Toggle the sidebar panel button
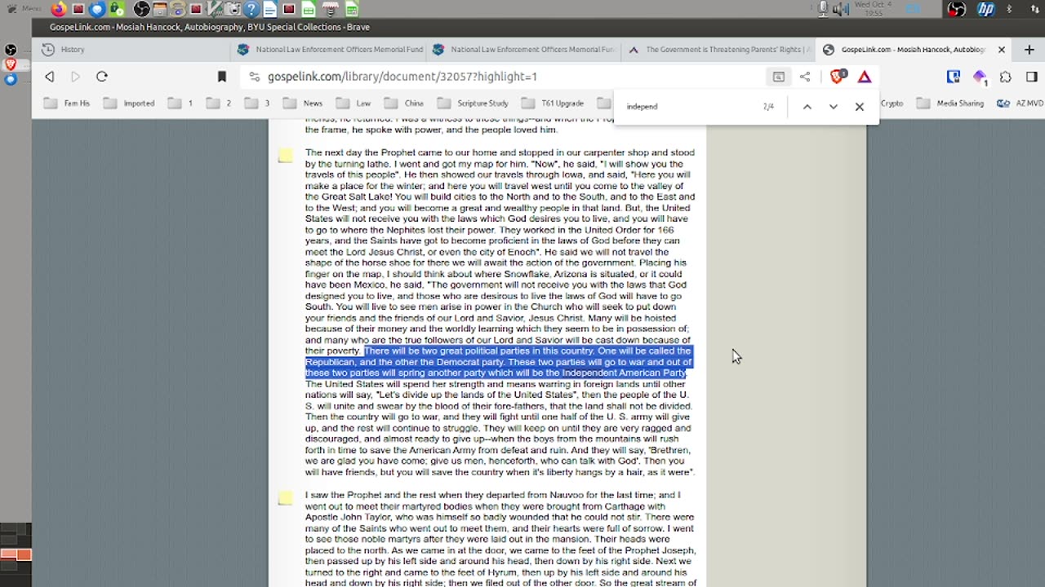 pos(1032,77)
